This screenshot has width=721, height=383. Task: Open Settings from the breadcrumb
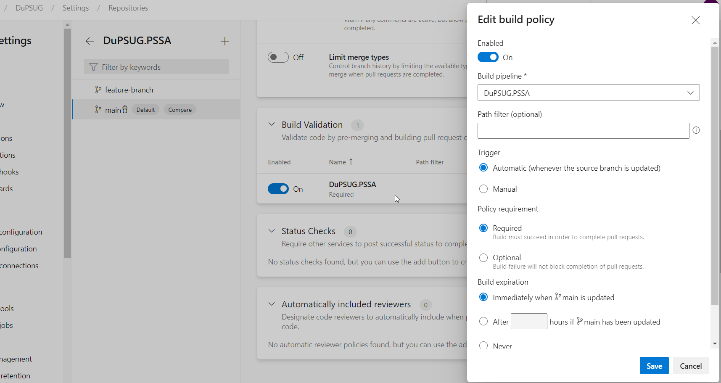76,8
